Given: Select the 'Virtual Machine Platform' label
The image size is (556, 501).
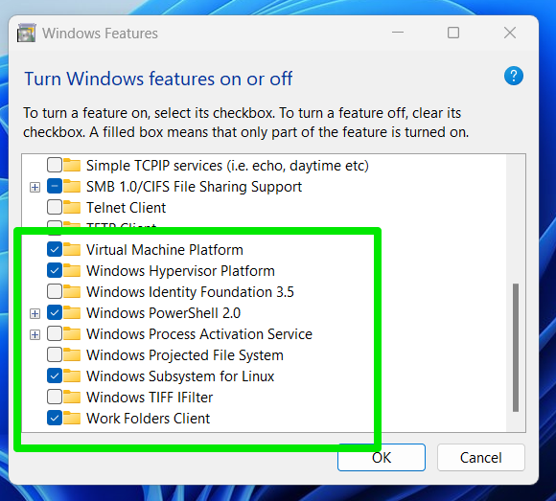Looking at the screenshot, I should click(165, 250).
